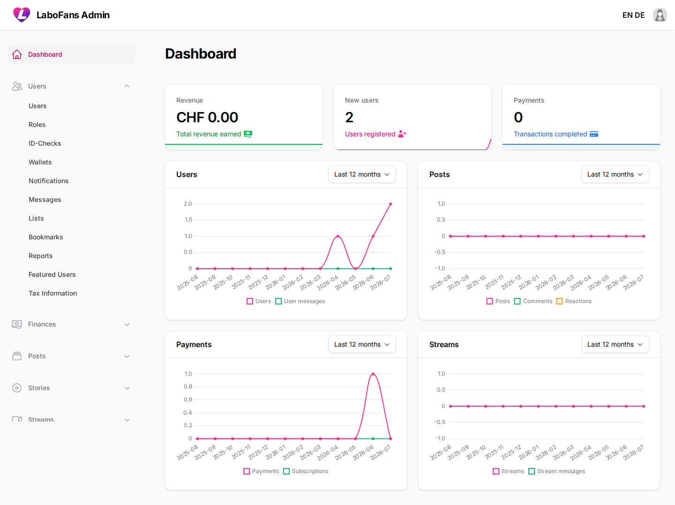The height and width of the screenshot is (505, 675).
Task: Click the blue credit card icon
Action: (594, 134)
